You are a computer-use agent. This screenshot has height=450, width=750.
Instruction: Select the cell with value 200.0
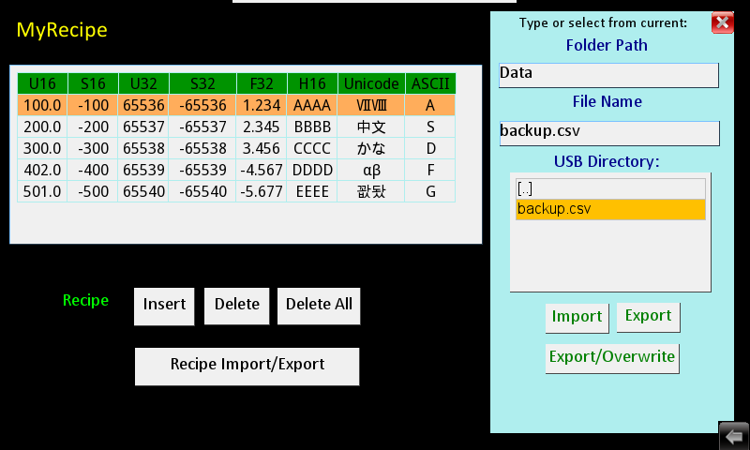tap(42, 127)
